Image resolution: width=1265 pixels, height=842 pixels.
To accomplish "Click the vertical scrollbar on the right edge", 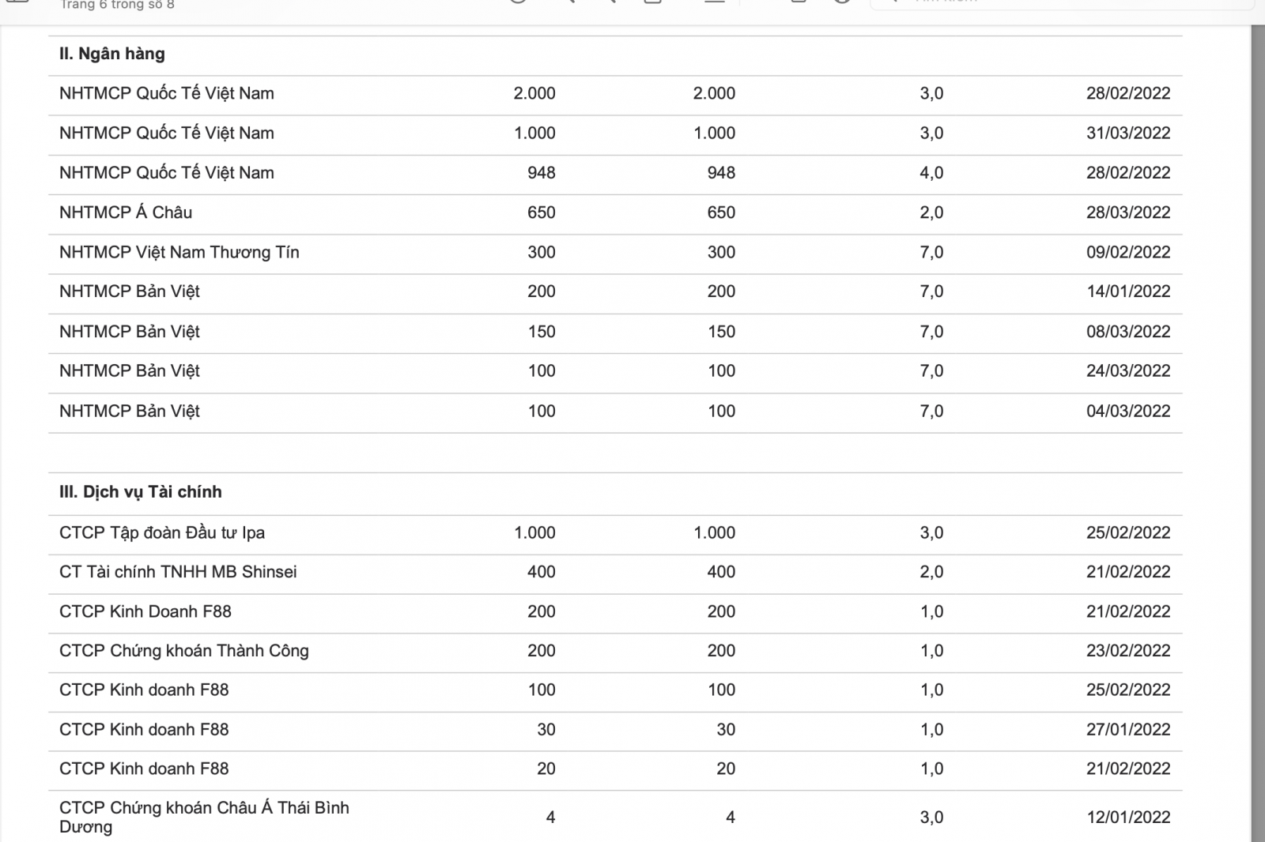I will [x=1258, y=395].
